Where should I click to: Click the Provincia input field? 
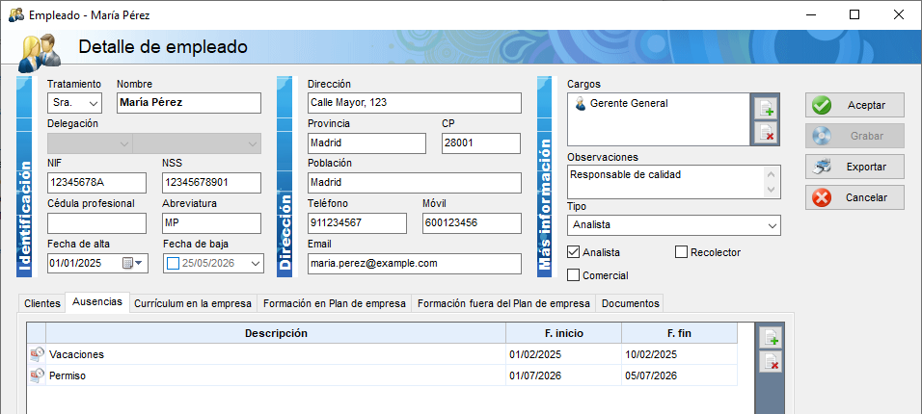tap(366, 143)
